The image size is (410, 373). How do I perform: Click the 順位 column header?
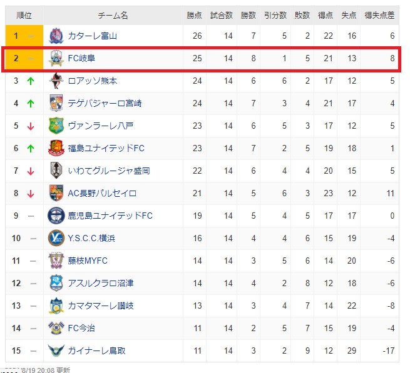point(24,16)
